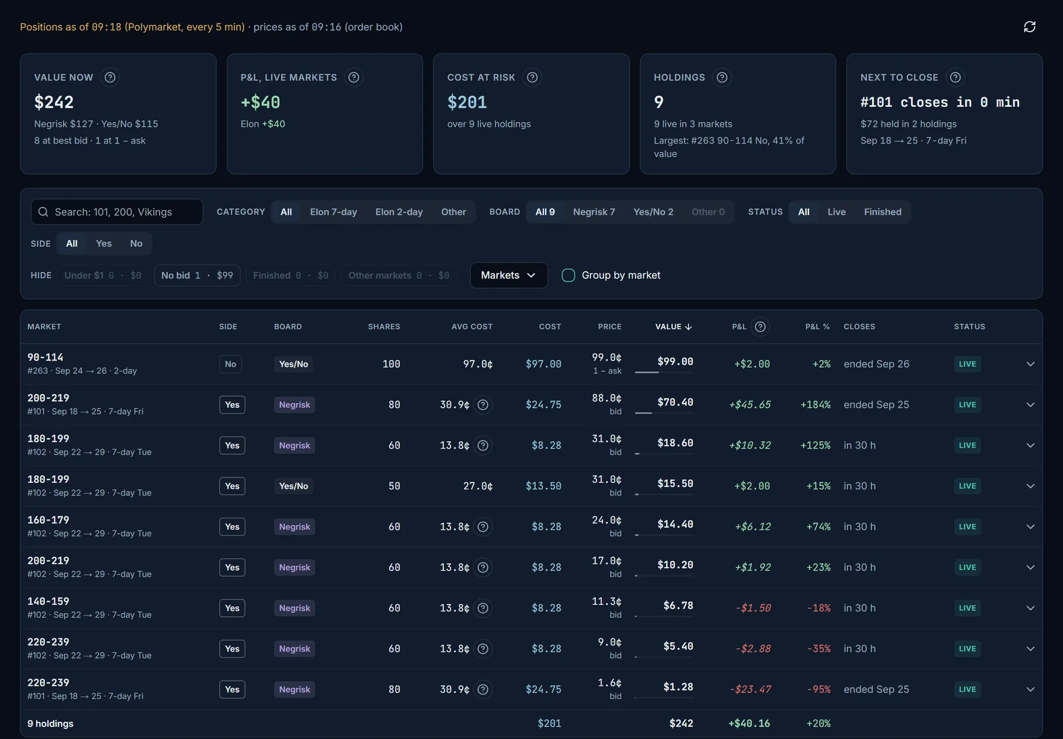Toggle hiding Other markets holdings
Screen dimensions: 1063x739
click(x=399, y=275)
